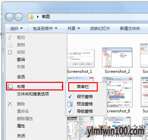Screen dimensions: 148x140
Task: Click the Back navigation arrow
Action: [x=9, y=17]
